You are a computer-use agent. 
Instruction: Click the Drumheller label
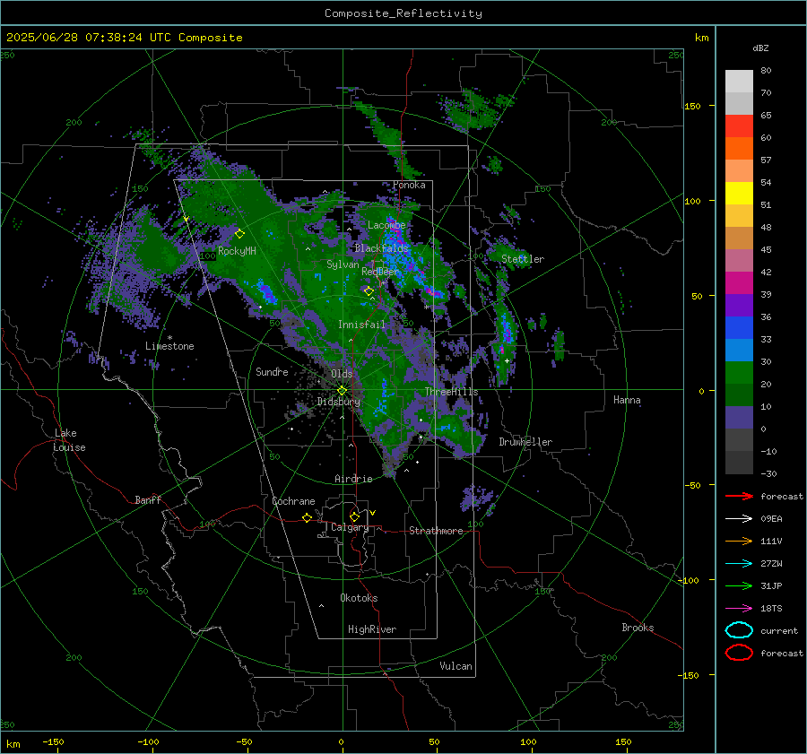coord(525,442)
